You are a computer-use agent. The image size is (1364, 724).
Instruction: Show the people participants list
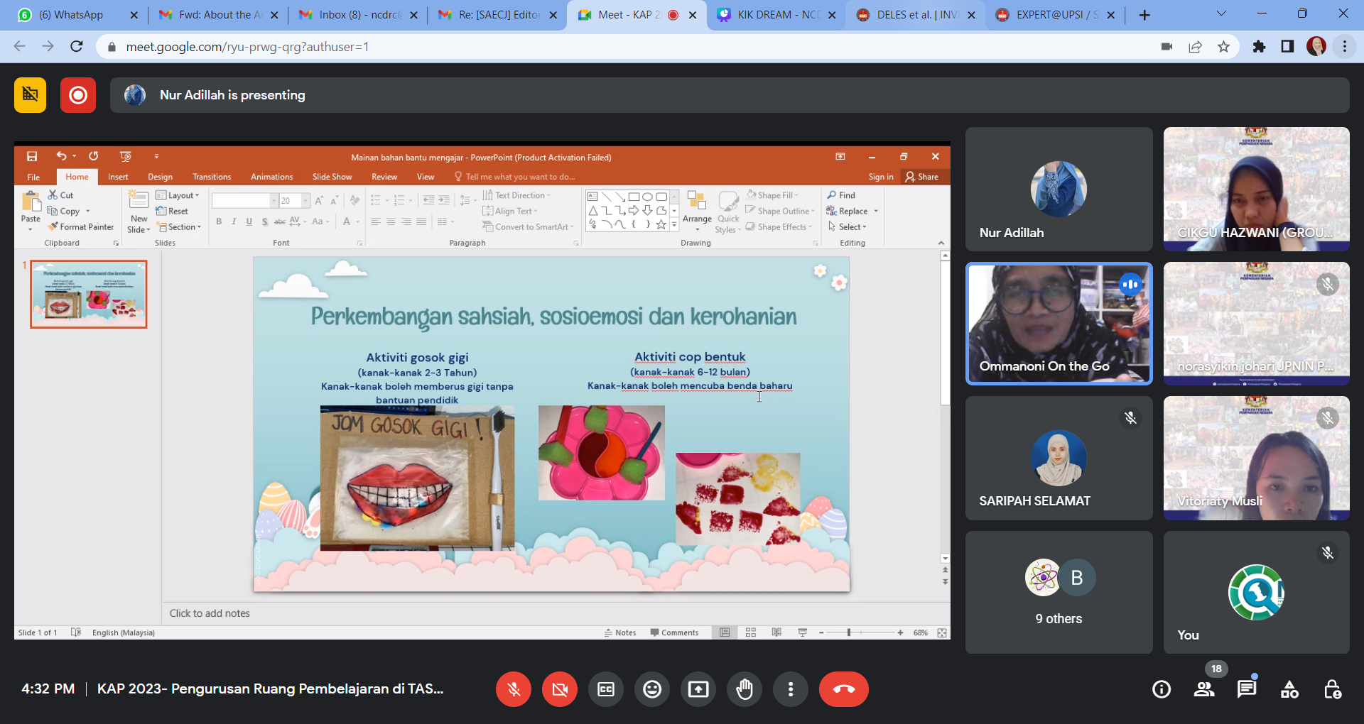(x=1204, y=689)
